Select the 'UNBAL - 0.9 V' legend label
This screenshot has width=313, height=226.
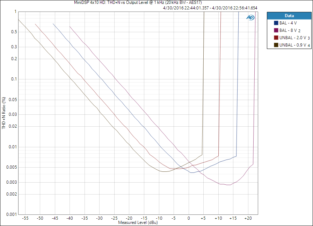coord(293,45)
